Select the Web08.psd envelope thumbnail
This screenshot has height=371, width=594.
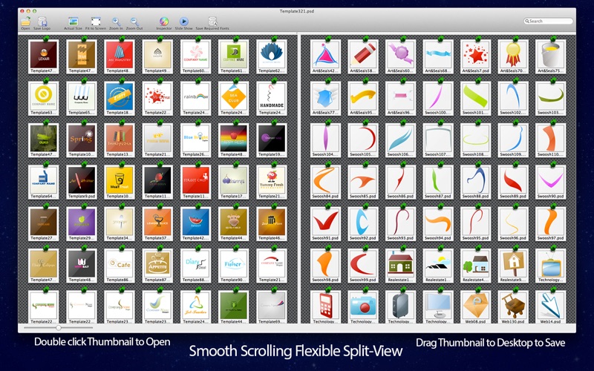[475, 307]
